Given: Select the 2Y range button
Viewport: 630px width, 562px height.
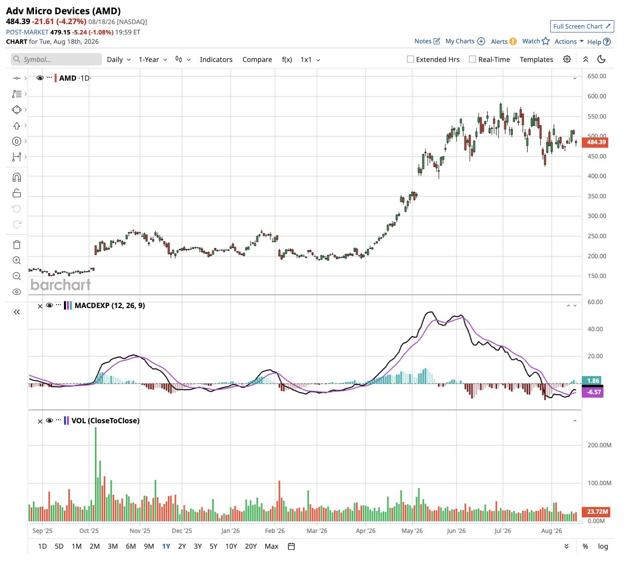Looking at the screenshot, I should point(182,546).
